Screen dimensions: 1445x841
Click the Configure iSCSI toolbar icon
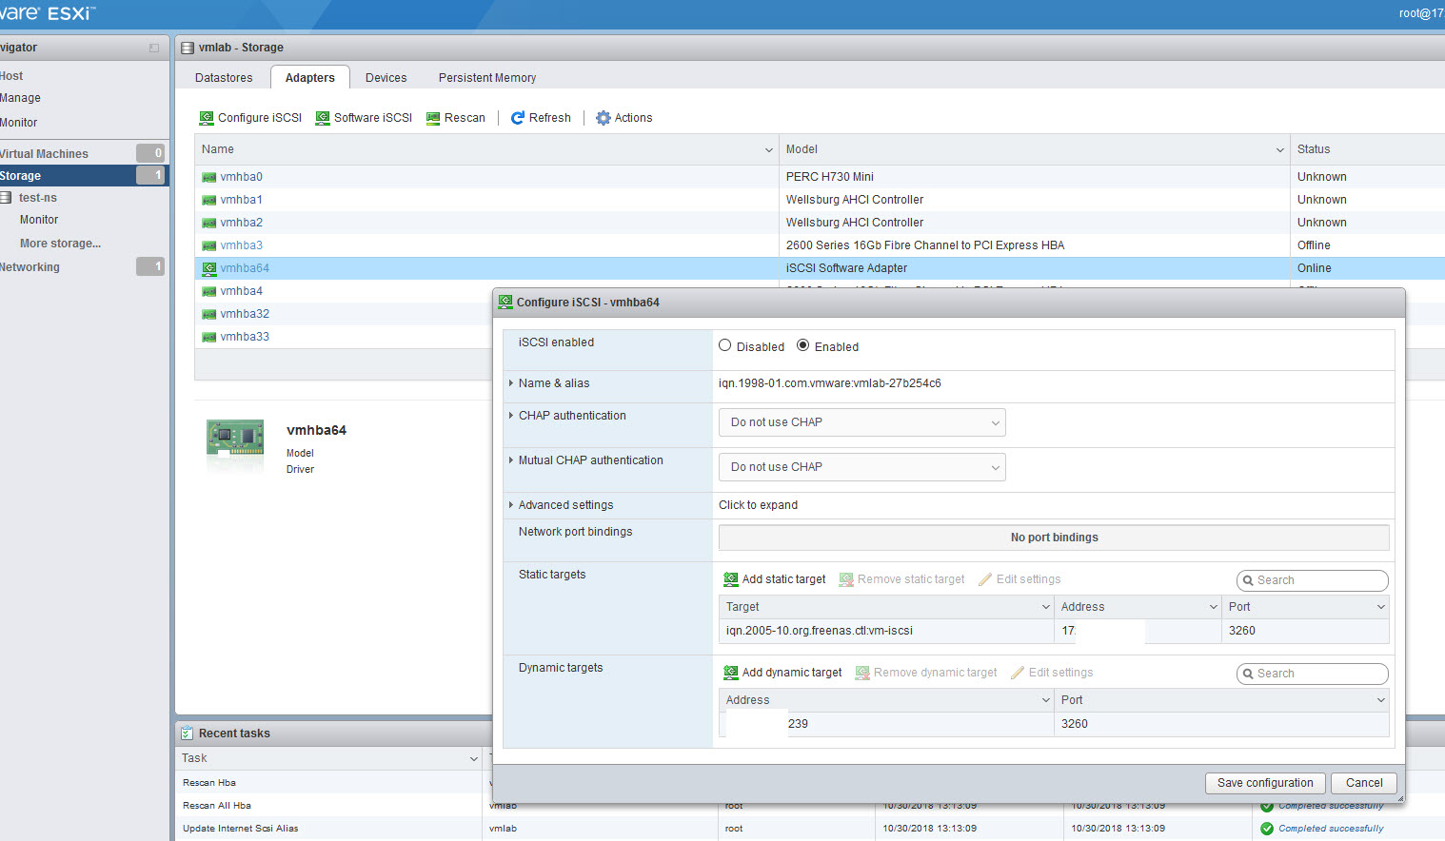tap(207, 118)
